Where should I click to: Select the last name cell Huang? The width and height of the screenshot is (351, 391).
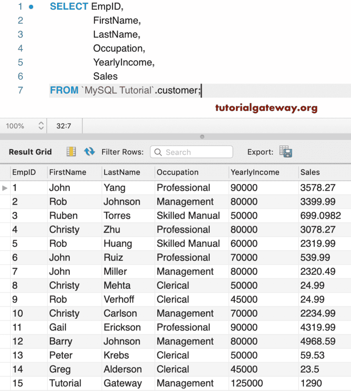(128, 243)
